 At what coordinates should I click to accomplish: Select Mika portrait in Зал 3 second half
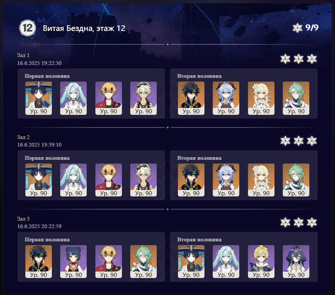click(x=261, y=261)
